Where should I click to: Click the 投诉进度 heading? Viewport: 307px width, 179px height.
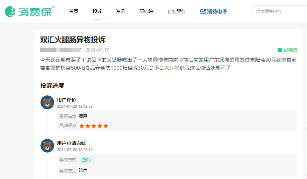(52, 86)
